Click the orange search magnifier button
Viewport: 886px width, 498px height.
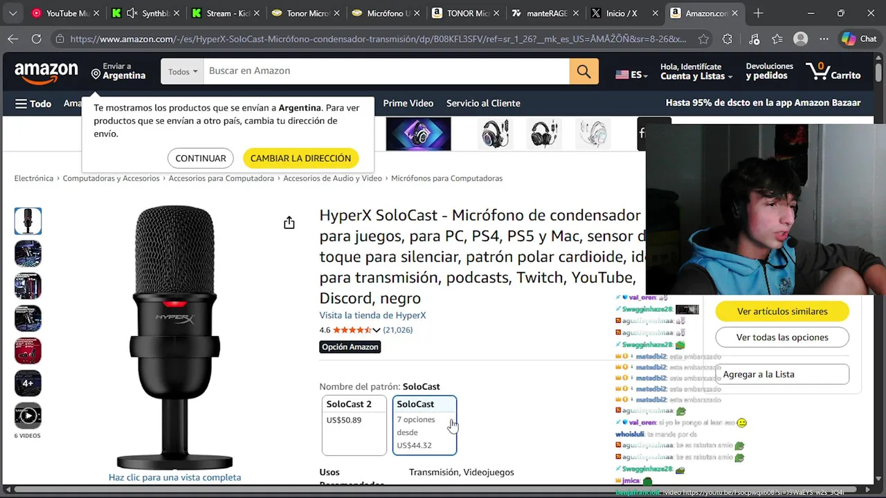point(584,71)
